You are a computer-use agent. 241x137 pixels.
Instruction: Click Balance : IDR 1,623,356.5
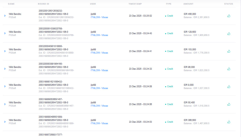196,70
